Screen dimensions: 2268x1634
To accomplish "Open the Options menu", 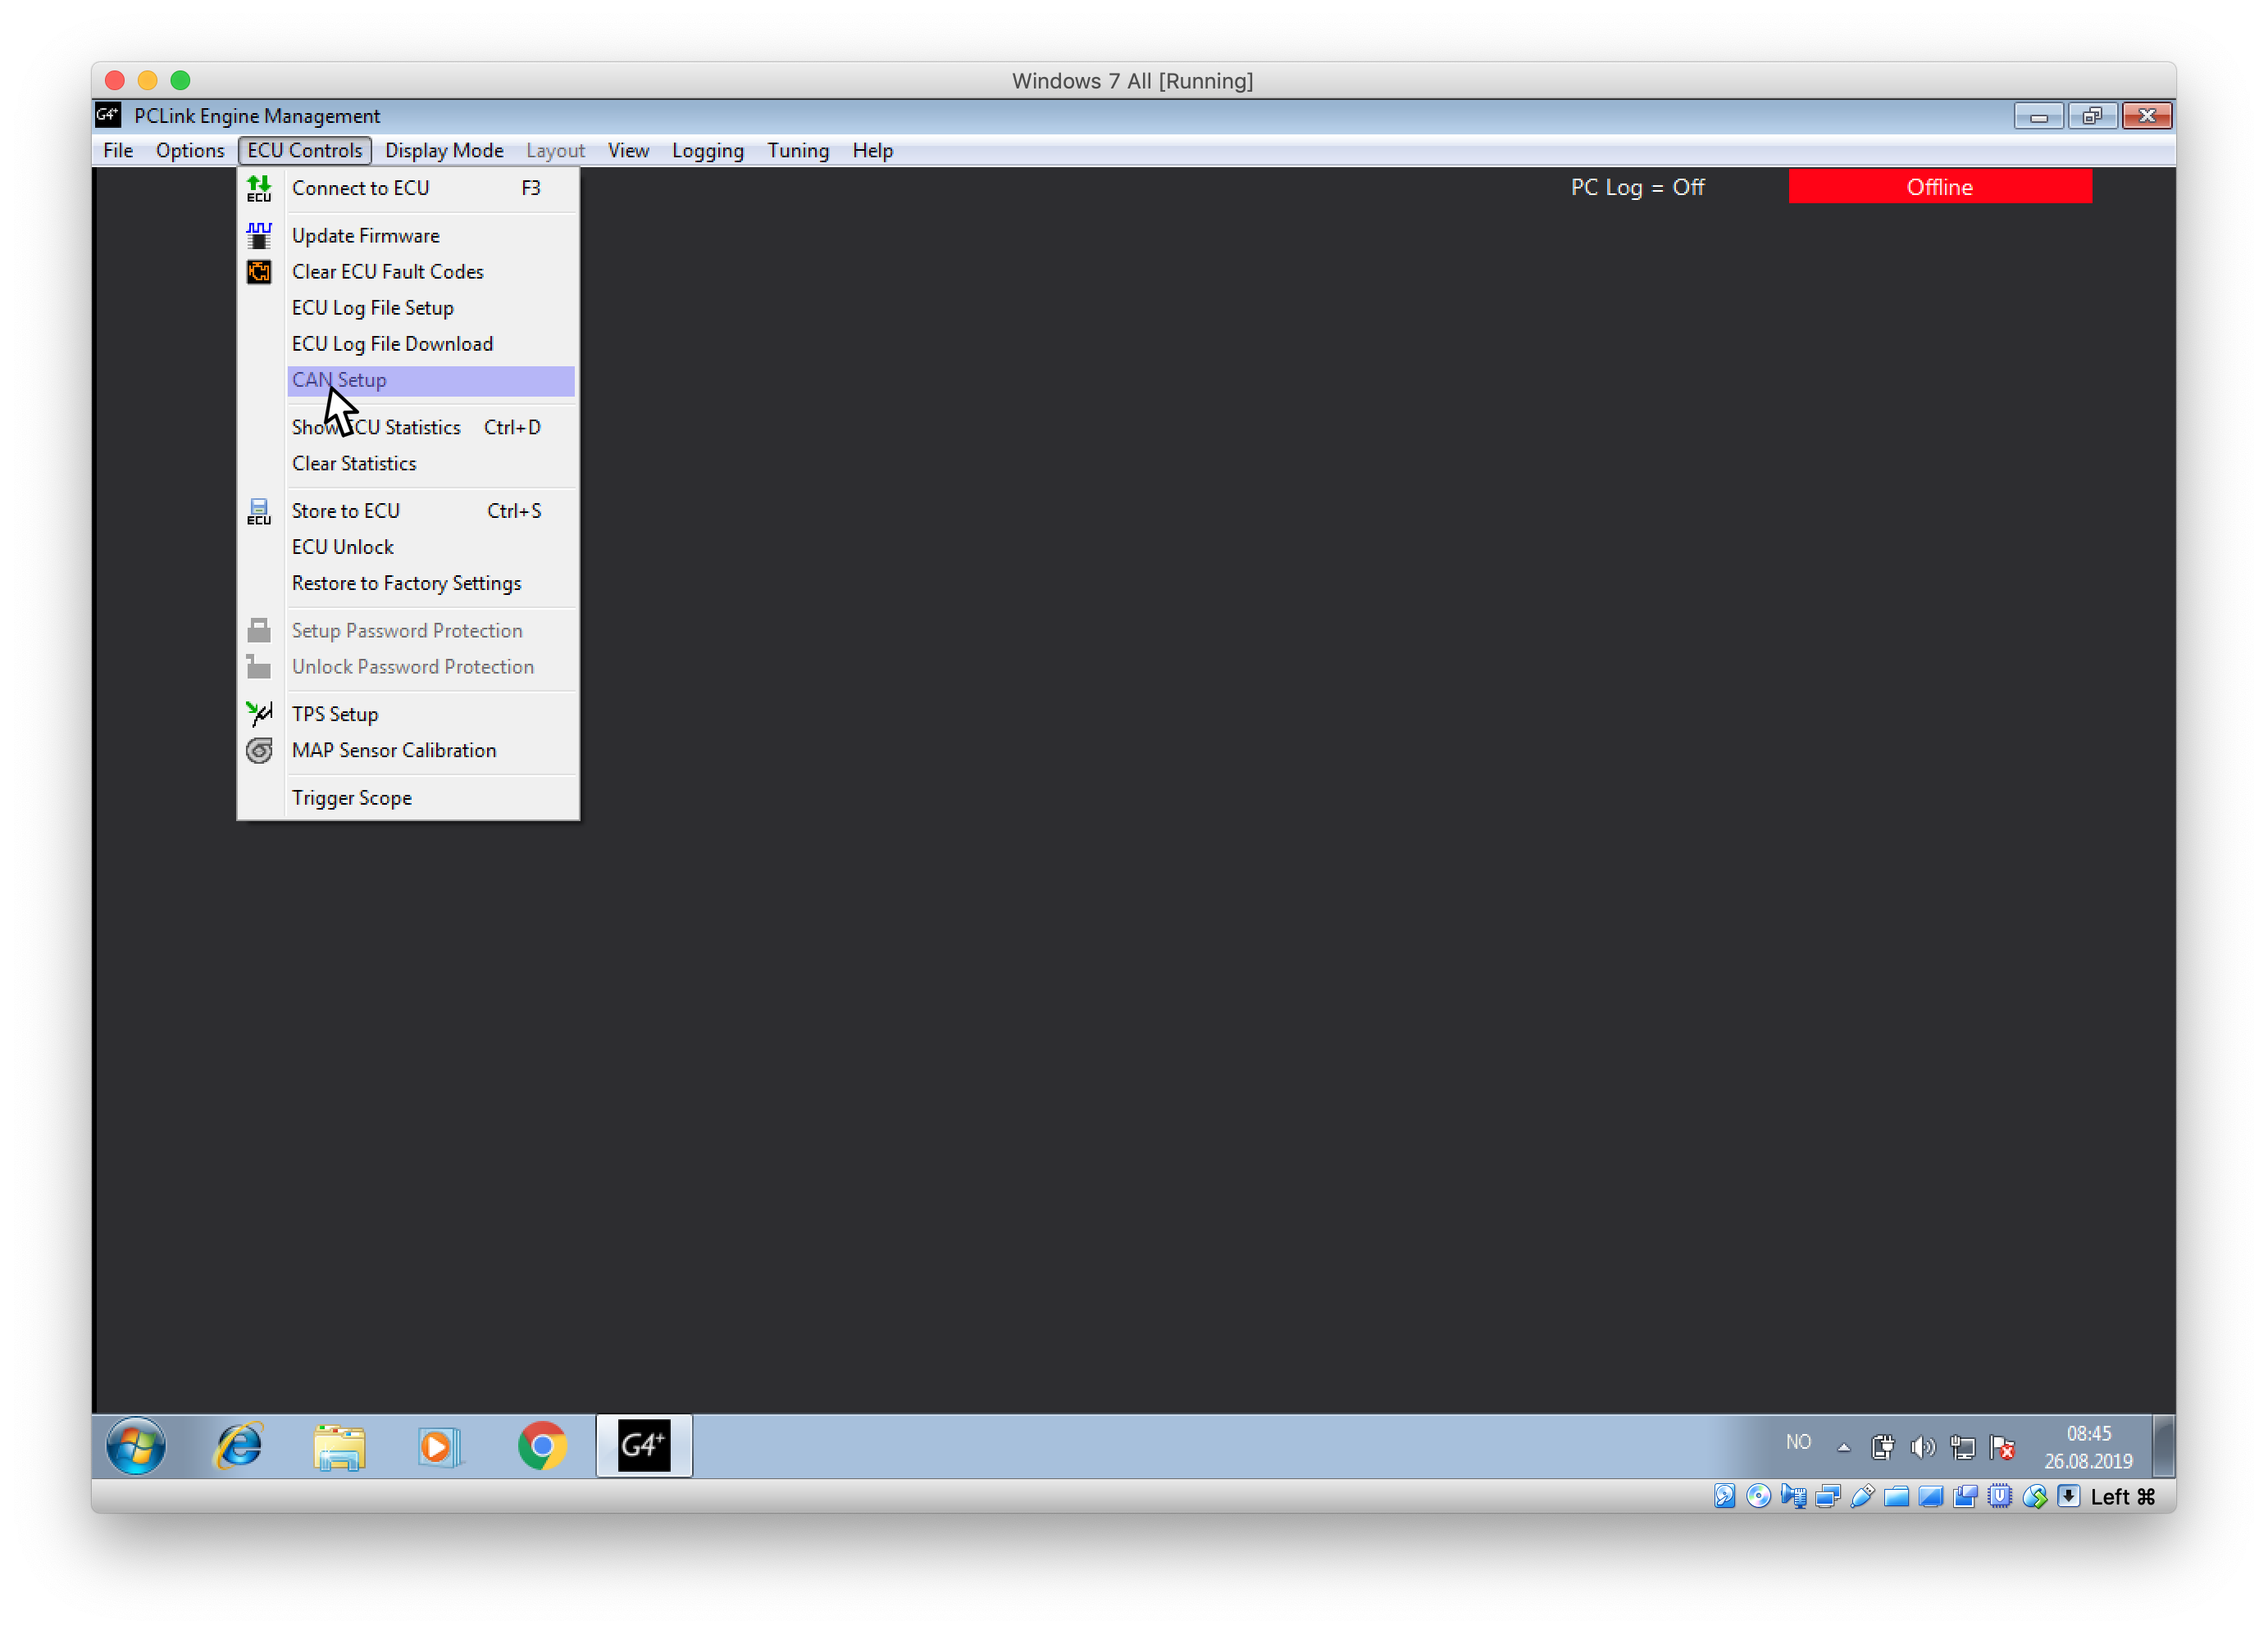I will point(190,151).
